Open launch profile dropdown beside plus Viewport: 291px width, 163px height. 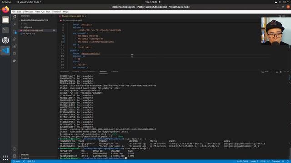coord(273,72)
